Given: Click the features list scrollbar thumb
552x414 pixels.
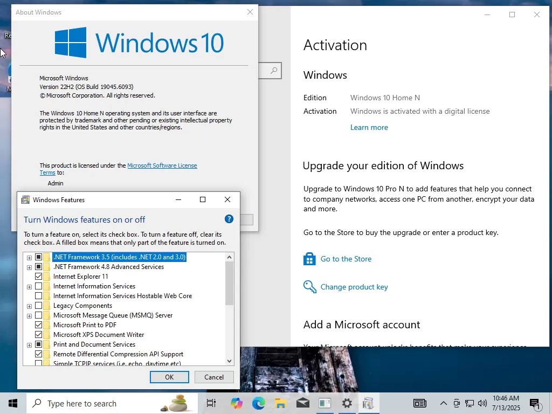Looking at the screenshot, I should pos(230,284).
